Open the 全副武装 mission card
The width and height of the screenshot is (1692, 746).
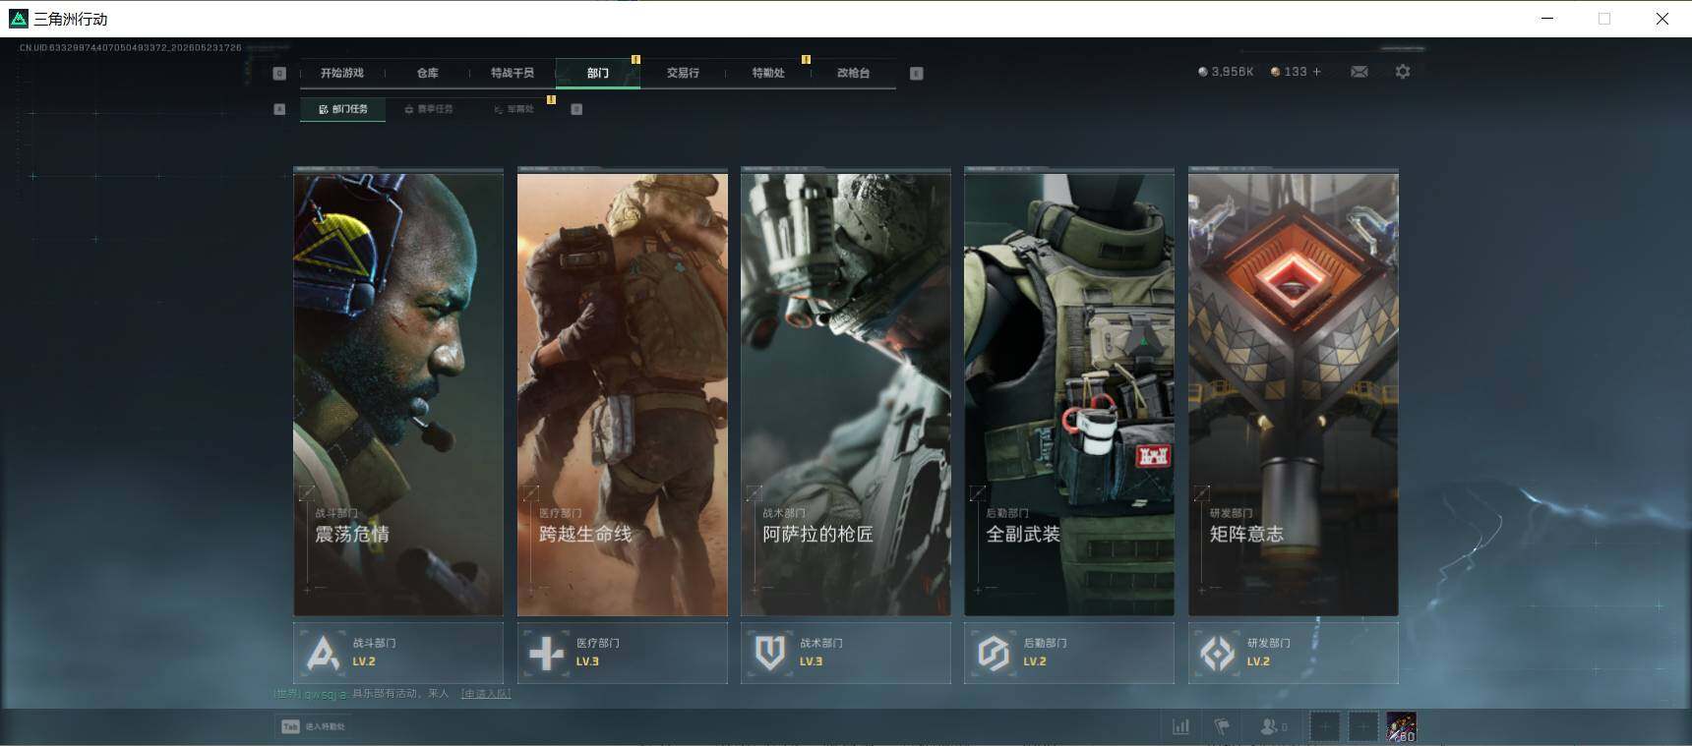pyautogui.click(x=1069, y=393)
